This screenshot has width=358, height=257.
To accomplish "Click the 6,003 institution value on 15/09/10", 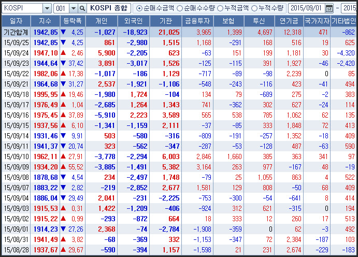I will 171,156.
